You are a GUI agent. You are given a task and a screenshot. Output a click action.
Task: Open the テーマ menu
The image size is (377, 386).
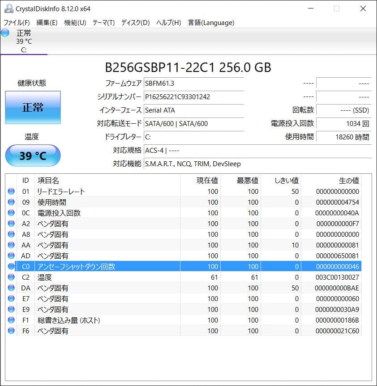coord(103,22)
